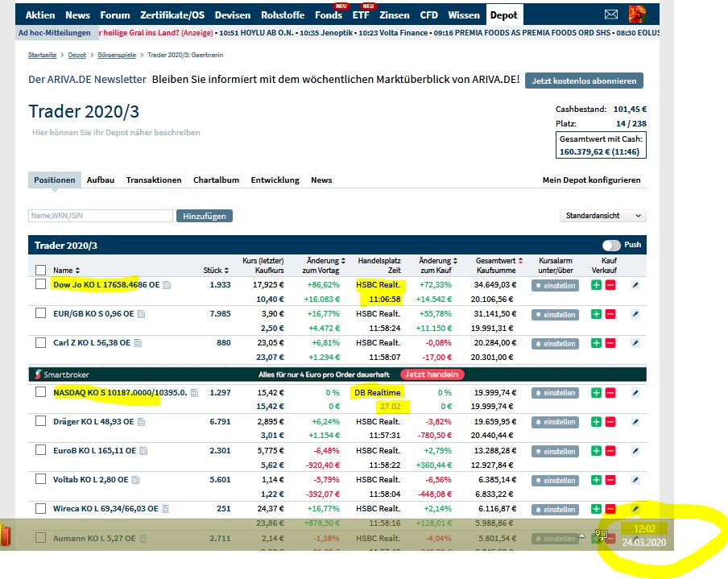This screenshot has width=728, height=579.
Task: Open note icon next to Carl Z KO
Action: click(x=138, y=343)
